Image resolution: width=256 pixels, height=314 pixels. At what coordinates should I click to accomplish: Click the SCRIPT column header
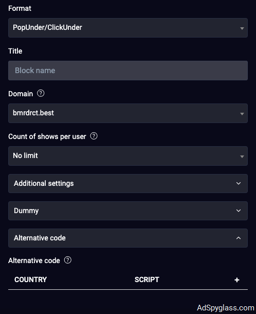click(147, 280)
